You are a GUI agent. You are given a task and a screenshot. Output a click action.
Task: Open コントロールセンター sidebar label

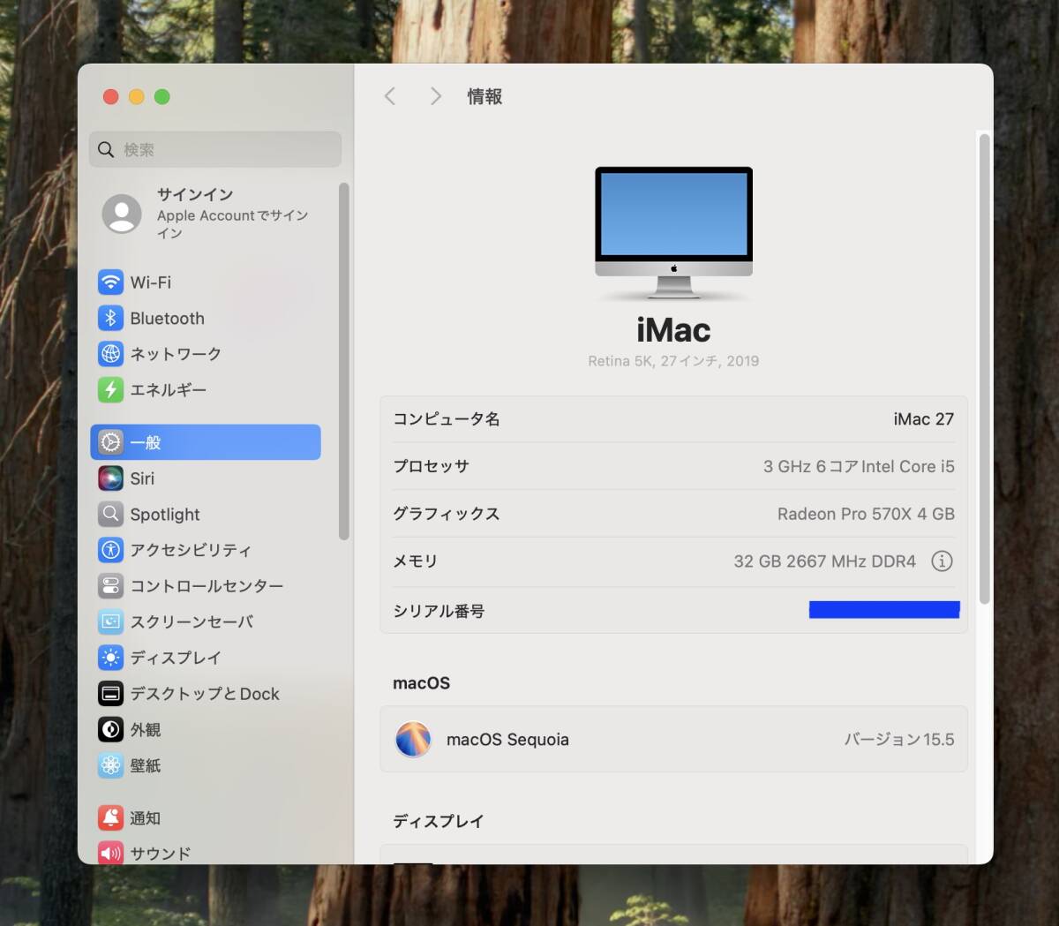pos(207,586)
